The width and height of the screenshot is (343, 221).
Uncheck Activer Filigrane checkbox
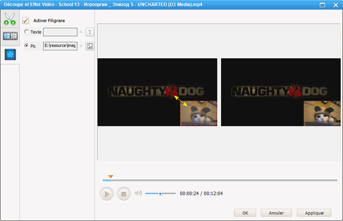25,21
